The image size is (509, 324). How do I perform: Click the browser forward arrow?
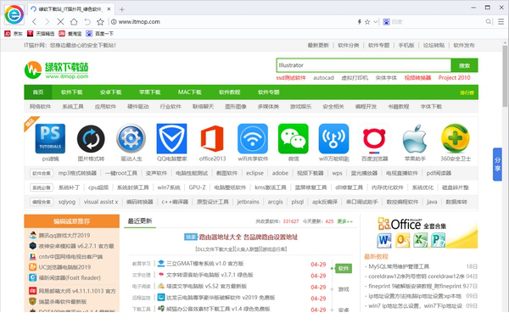48,22
